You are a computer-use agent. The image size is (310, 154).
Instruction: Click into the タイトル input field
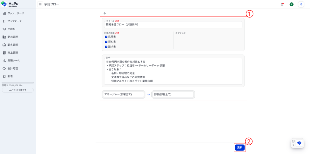pos(173,25)
